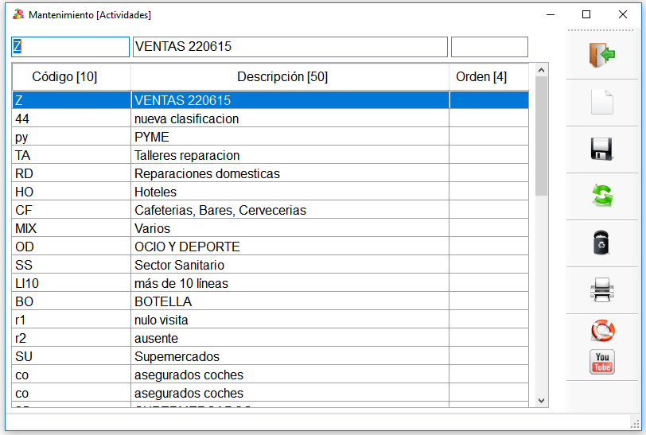Click Orden [4] column header
The image size is (646, 435).
point(489,76)
